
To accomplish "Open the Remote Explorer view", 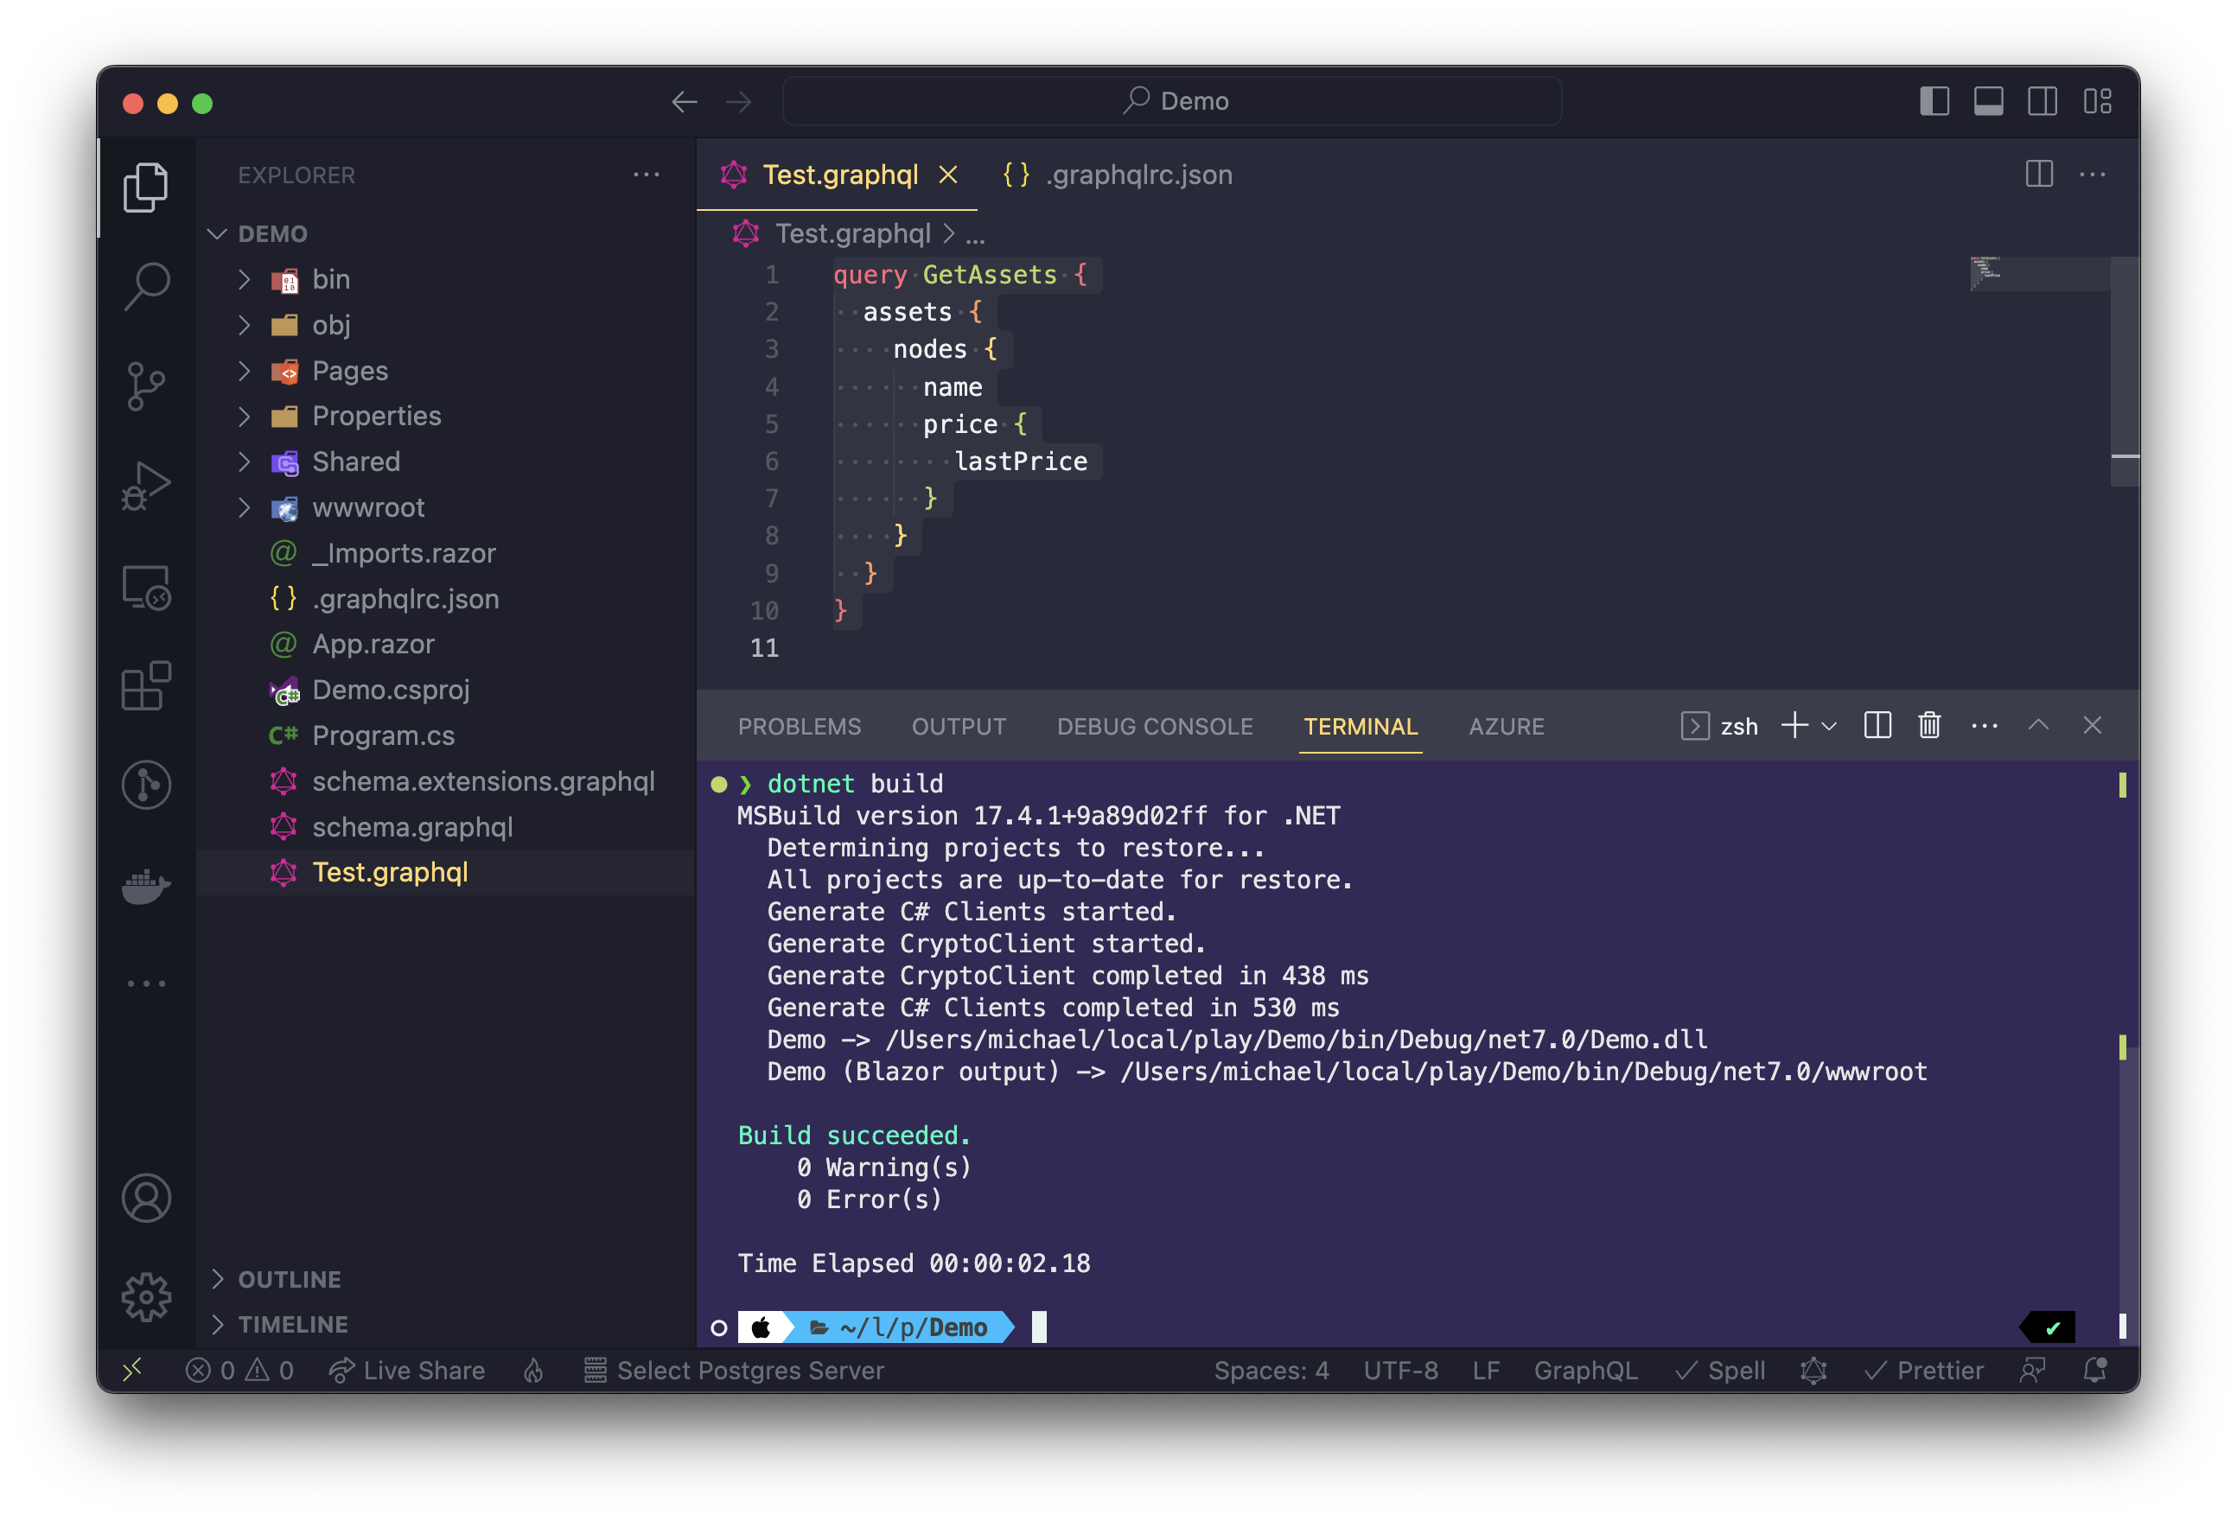I will pos(146,586).
